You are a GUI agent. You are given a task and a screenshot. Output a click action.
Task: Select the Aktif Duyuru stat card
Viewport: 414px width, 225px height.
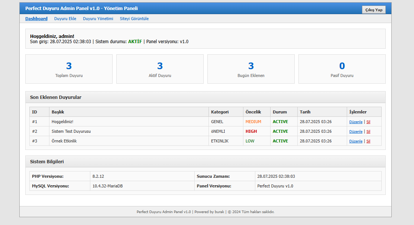(x=160, y=69)
